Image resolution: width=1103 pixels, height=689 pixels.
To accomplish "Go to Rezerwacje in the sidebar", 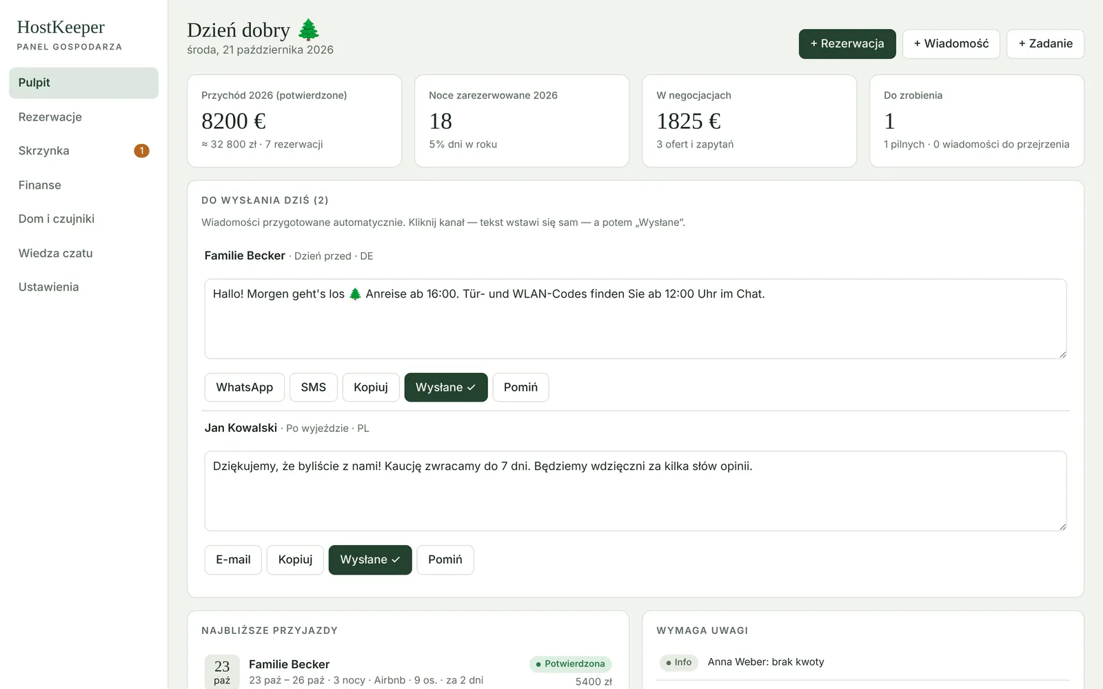I will click(x=83, y=117).
